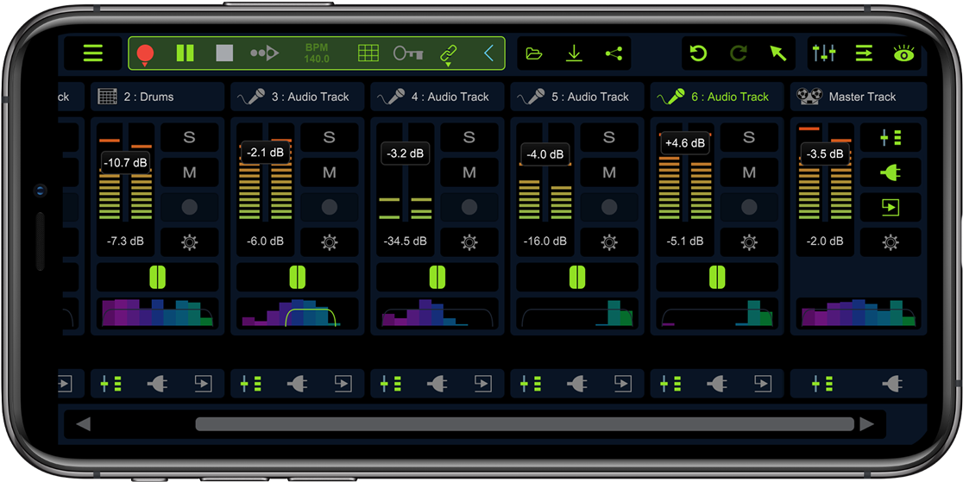Click the pan control on 2 : Drums
The height and width of the screenshot is (482, 963).
pos(157,277)
